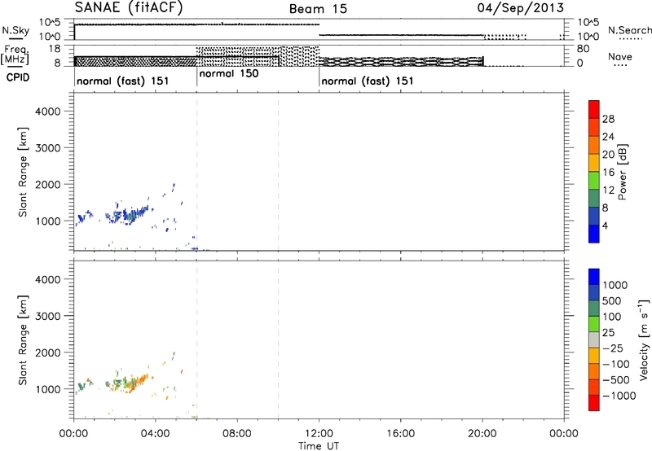Image resolution: width=652 pixels, height=451 pixels.
Task: Click the red bottom segment of Velocity colorbar
Action: coord(594,403)
